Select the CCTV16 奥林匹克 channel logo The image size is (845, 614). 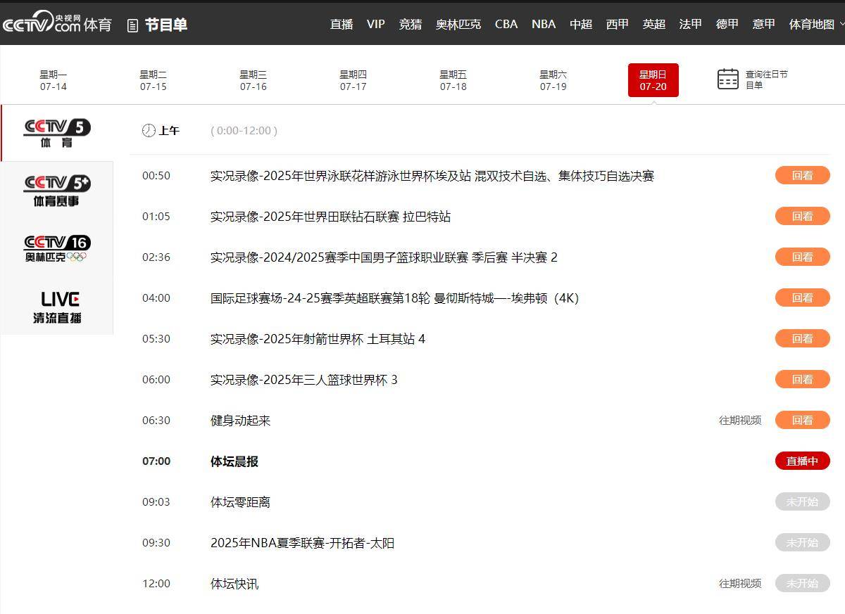click(x=57, y=248)
